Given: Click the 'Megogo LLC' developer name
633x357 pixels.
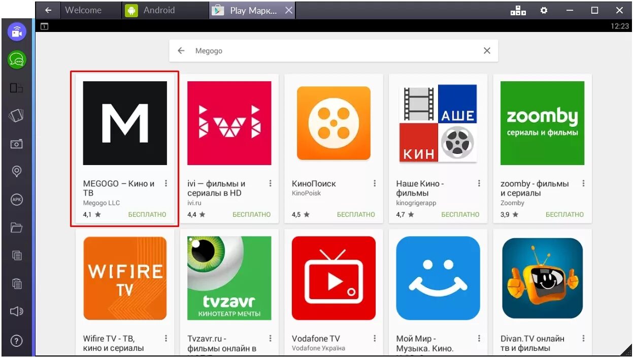Looking at the screenshot, I should click(102, 203).
